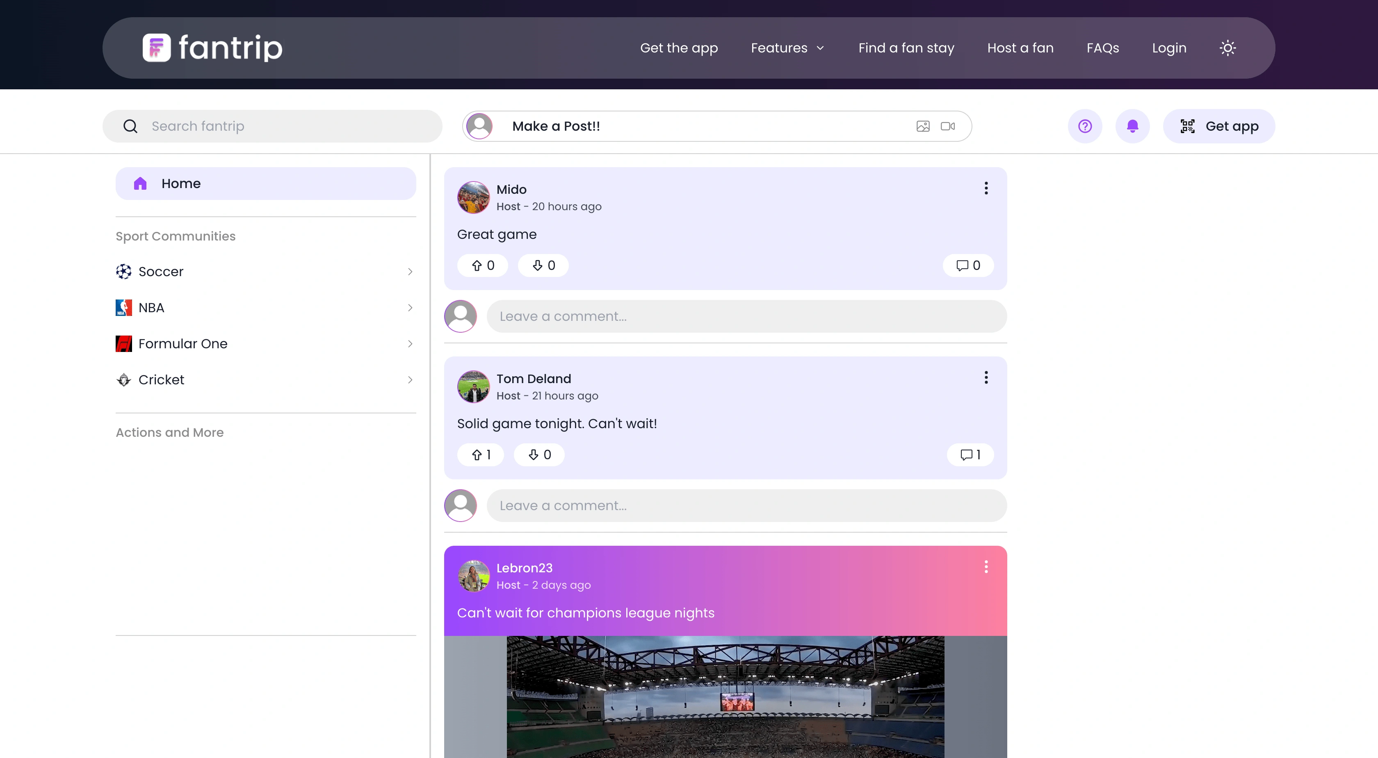The height and width of the screenshot is (758, 1378).
Task: Click 'Solid game tonight. Can't wait!' text
Action: coord(557,423)
